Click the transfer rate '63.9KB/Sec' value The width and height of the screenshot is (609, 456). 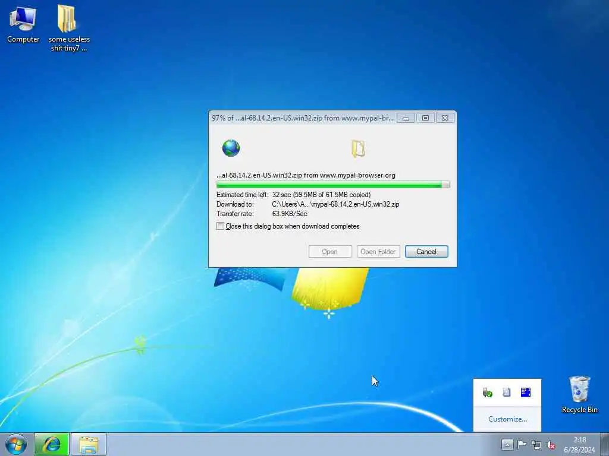(290, 214)
